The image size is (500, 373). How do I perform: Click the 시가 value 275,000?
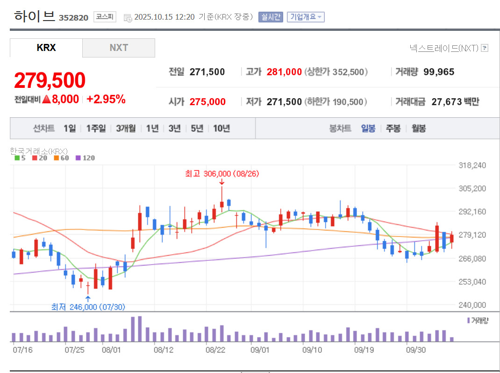point(207,102)
